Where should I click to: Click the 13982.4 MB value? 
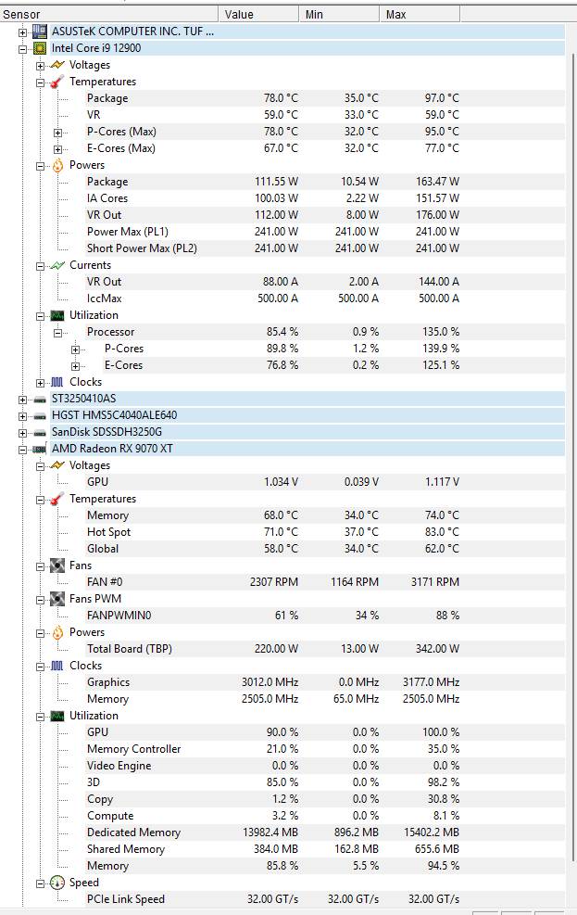tap(270, 832)
